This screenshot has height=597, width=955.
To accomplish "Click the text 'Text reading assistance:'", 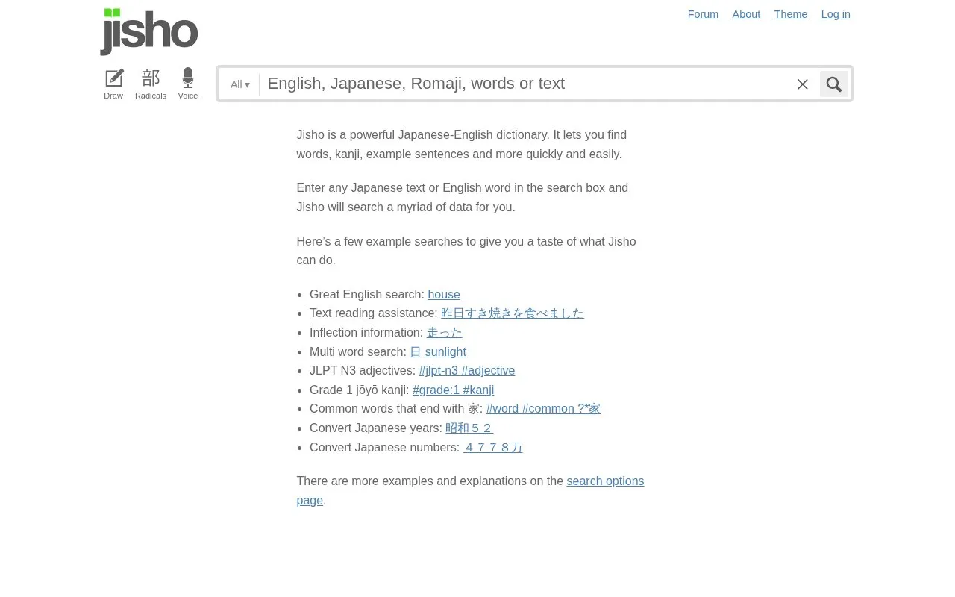I will (374, 313).
